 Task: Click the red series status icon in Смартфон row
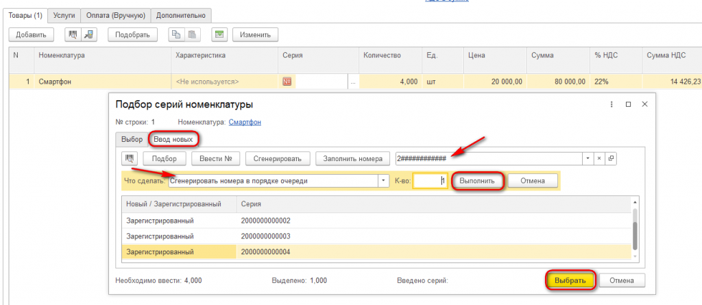(x=287, y=82)
